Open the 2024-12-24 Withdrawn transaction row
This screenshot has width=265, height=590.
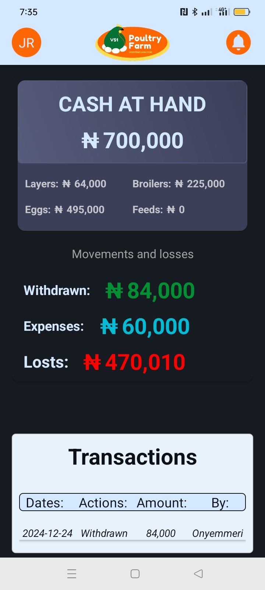(132, 533)
